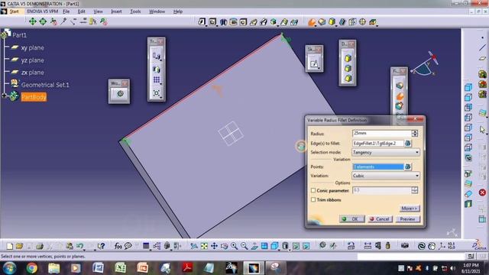
Task: Click the third yellow cube in D... toolbar
Action: coord(348,78)
